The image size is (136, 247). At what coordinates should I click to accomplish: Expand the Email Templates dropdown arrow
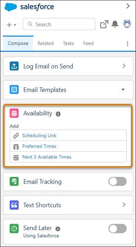[x=123, y=89]
